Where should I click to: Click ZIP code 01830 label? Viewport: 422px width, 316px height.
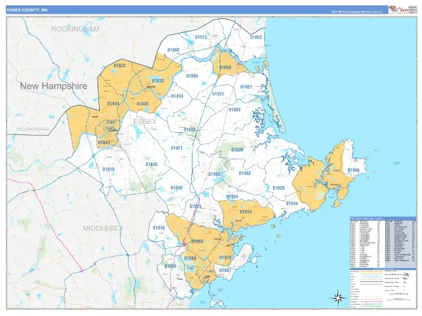tap(158, 80)
